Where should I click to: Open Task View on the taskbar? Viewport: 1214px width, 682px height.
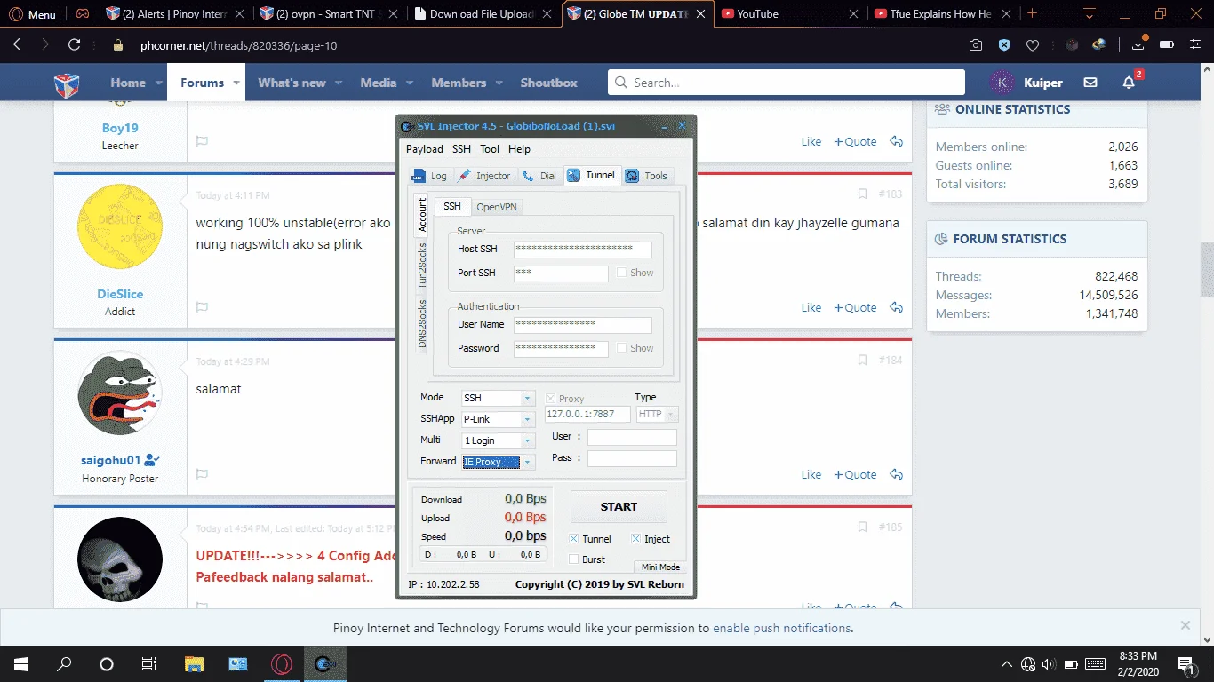click(149, 664)
